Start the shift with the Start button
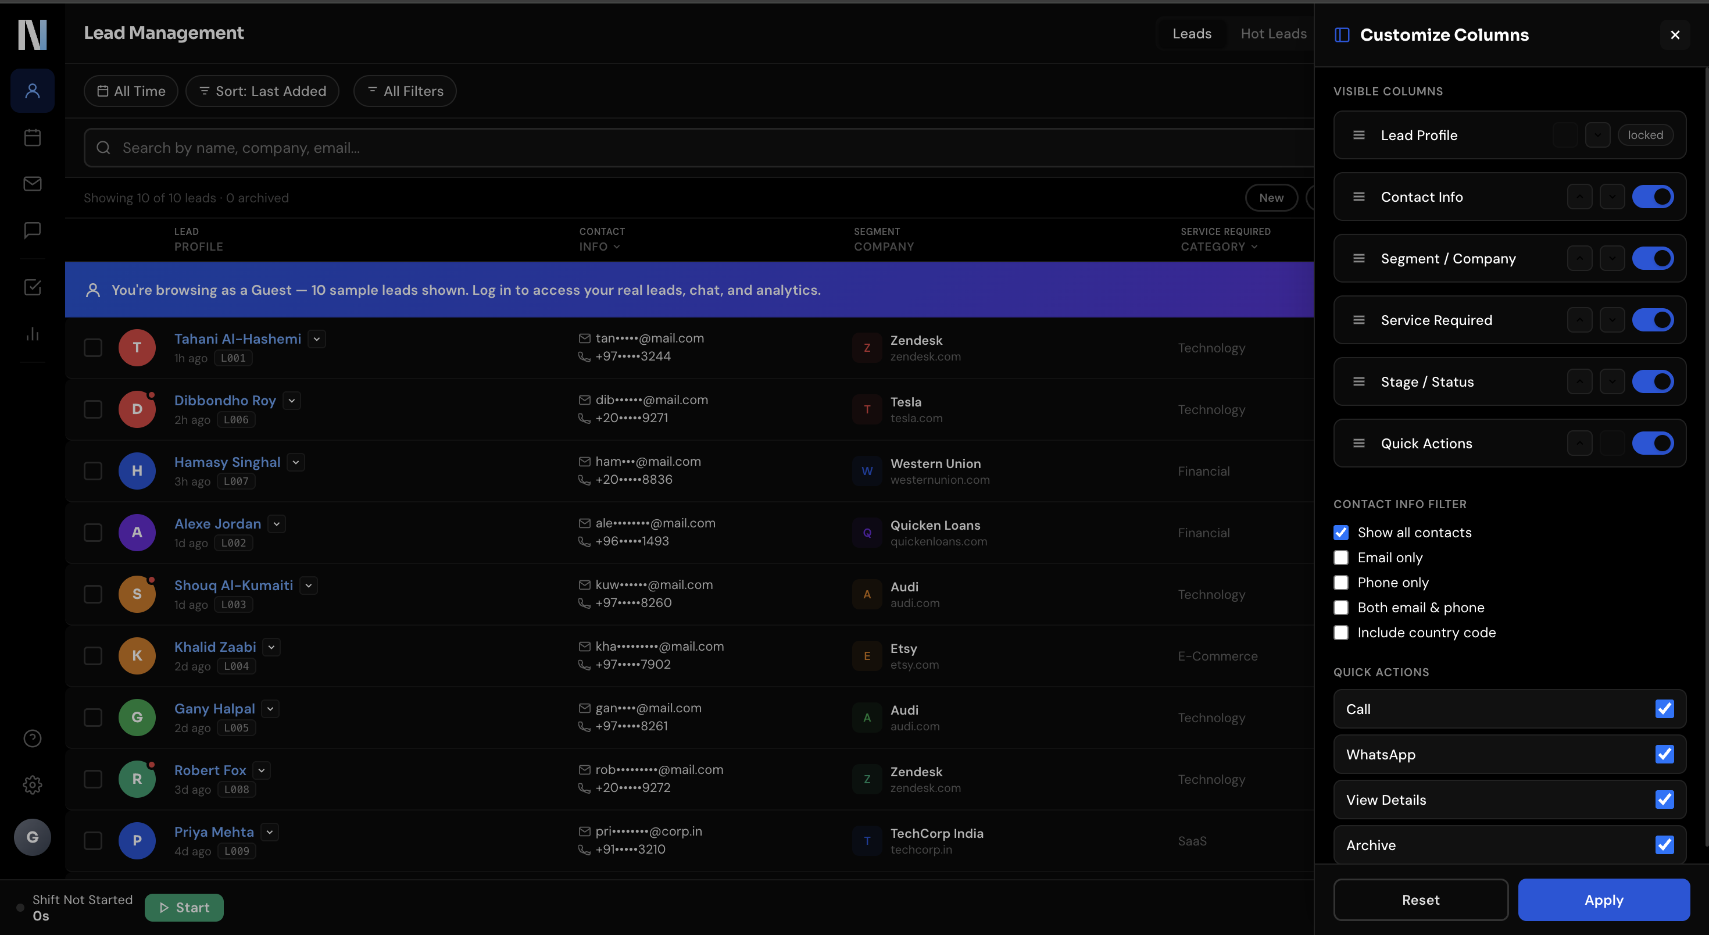1709x935 pixels. (x=184, y=907)
